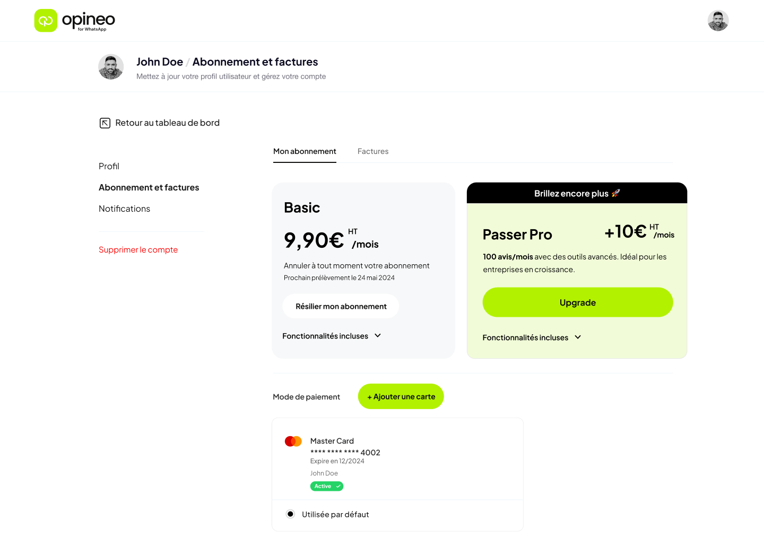Screen dimensions: 764x537
Task: Click the rocket icon in Brillez encore plus banner
Action: pyautogui.click(x=615, y=193)
